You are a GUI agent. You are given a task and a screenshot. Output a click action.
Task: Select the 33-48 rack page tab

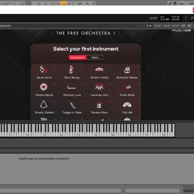coord(166,26)
